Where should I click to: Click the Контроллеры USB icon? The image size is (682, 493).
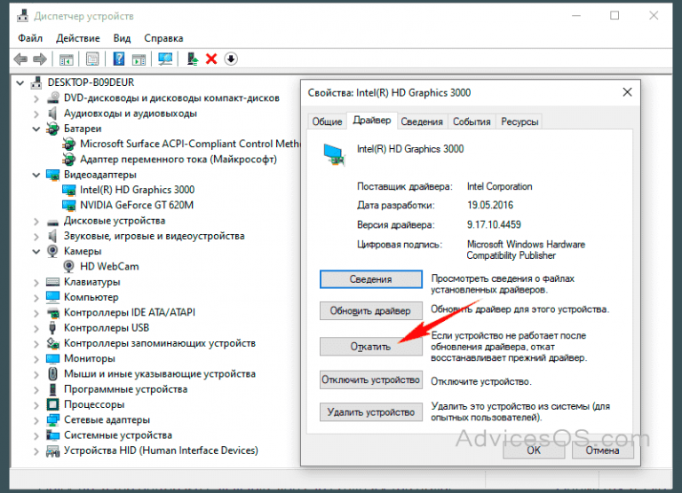(x=52, y=327)
